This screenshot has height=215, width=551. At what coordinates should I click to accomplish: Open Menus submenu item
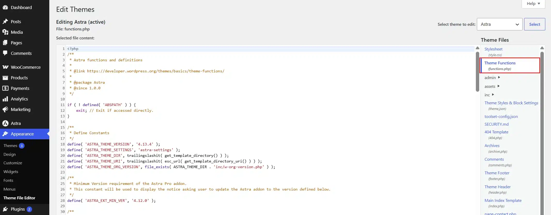coord(10,189)
